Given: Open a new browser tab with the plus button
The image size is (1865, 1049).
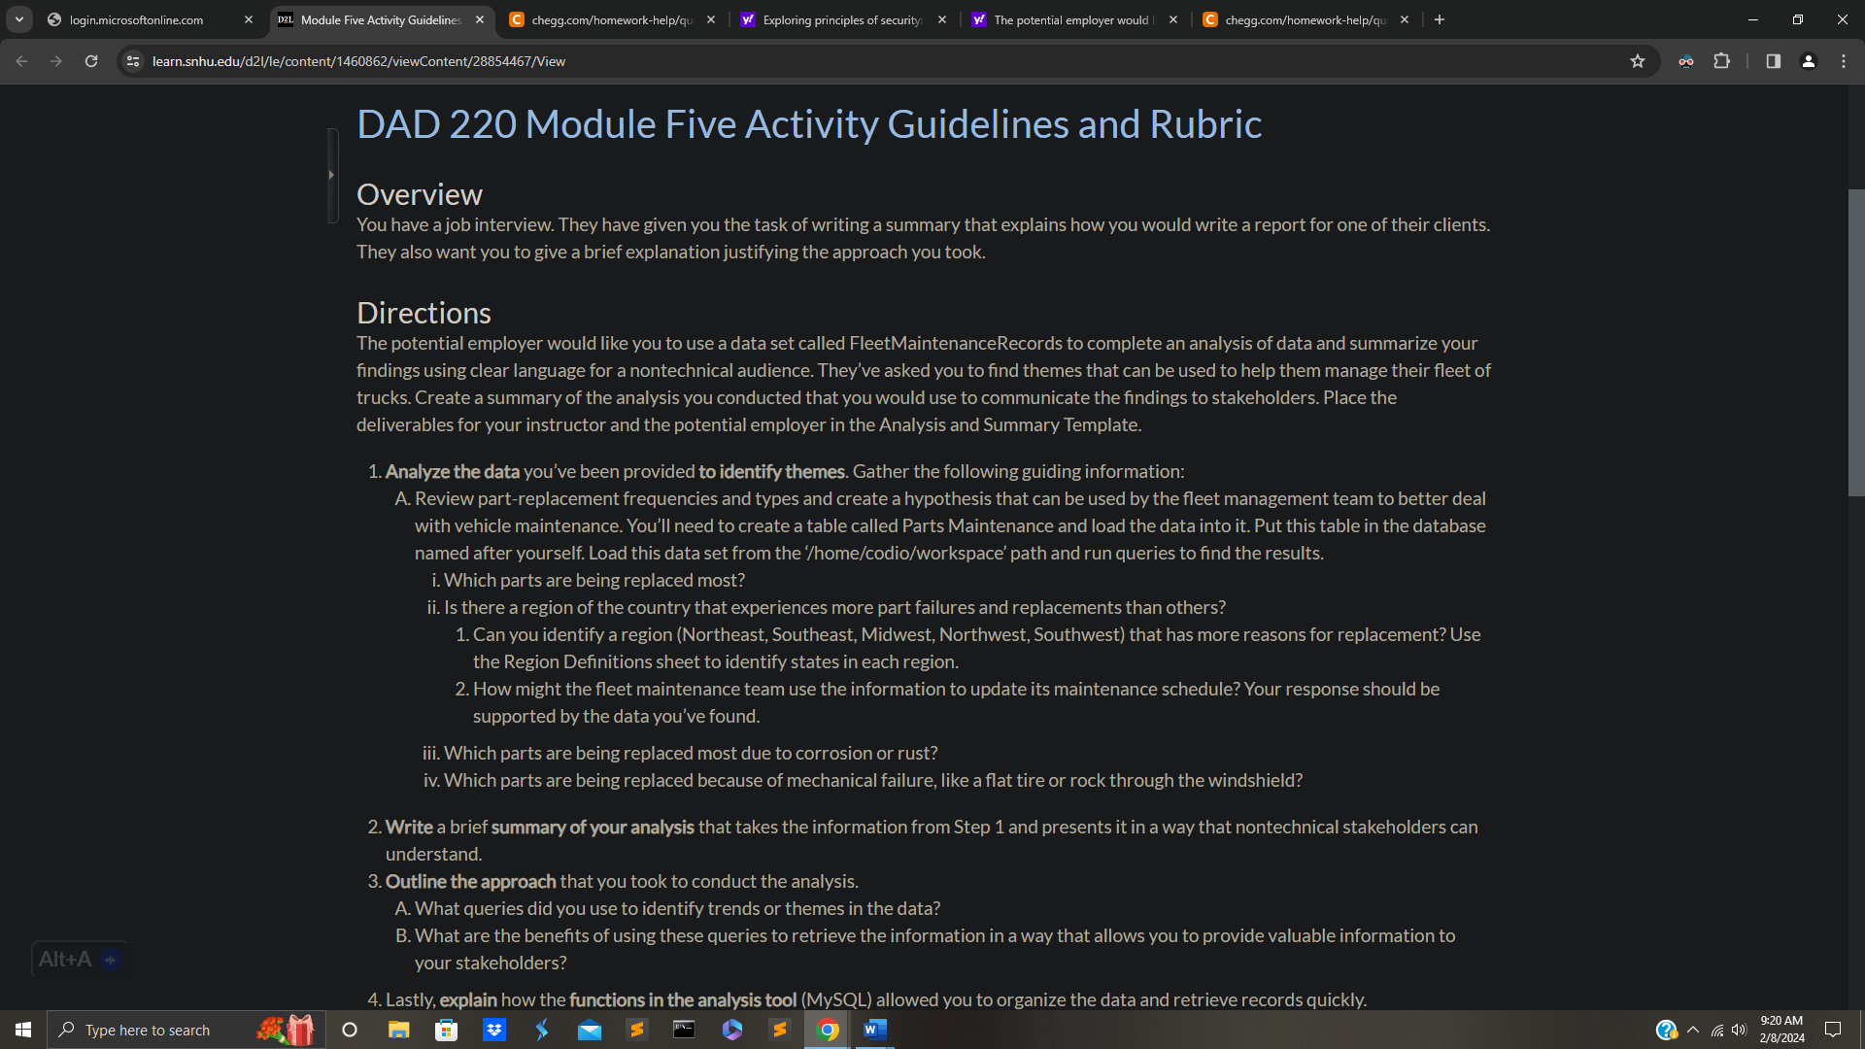Looking at the screenshot, I should click(x=1440, y=18).
